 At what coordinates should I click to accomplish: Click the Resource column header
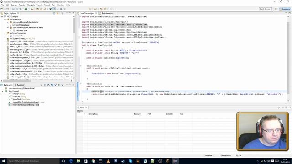tap(138, 114)
